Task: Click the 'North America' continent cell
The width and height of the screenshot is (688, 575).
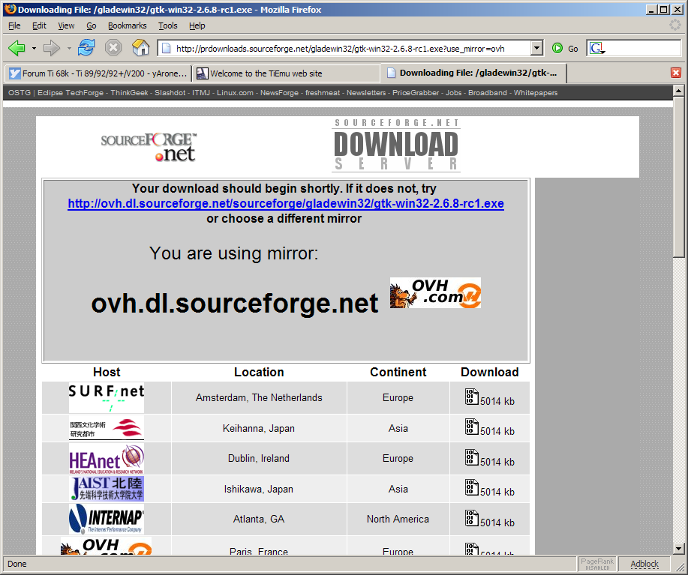Action: (398, 519)
